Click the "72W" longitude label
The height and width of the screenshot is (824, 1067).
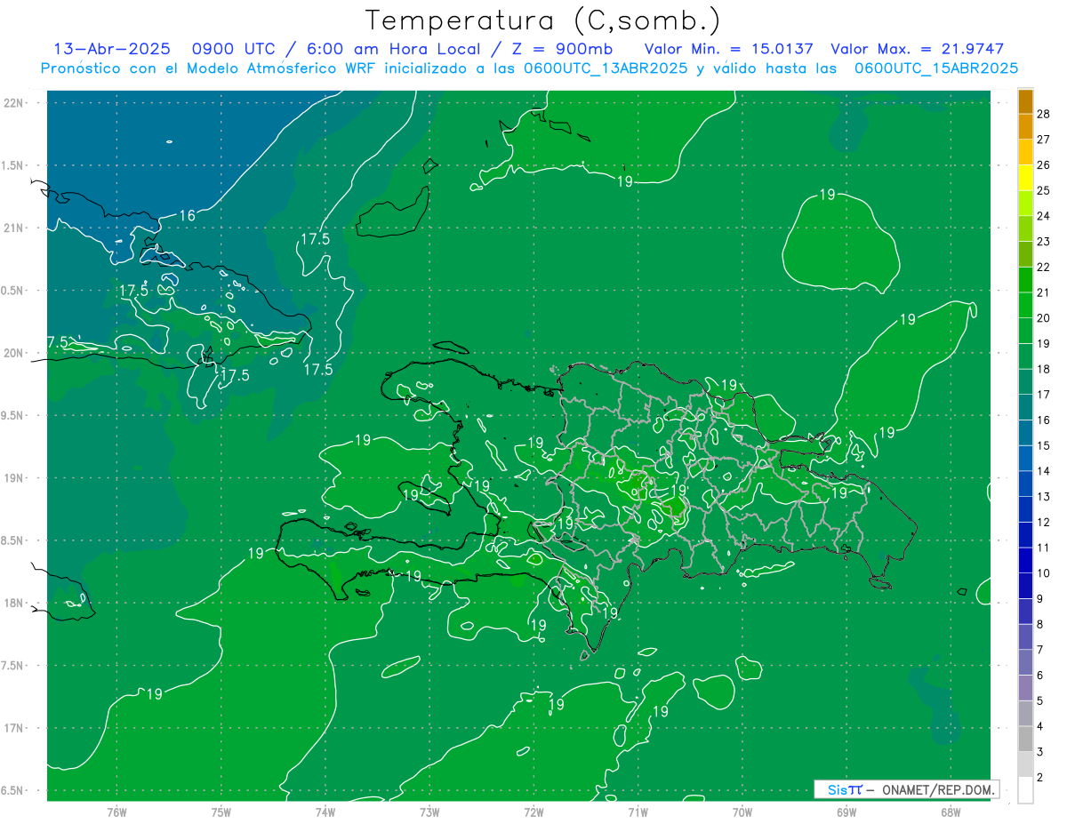(533, 812)
